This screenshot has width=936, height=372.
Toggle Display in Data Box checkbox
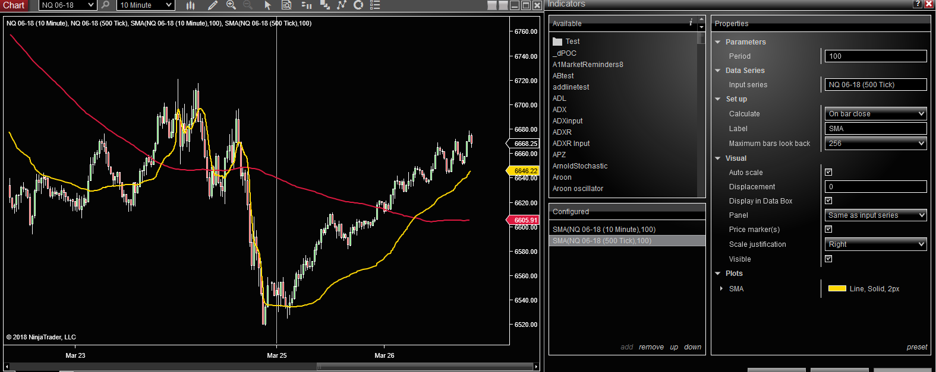[828, 201]
